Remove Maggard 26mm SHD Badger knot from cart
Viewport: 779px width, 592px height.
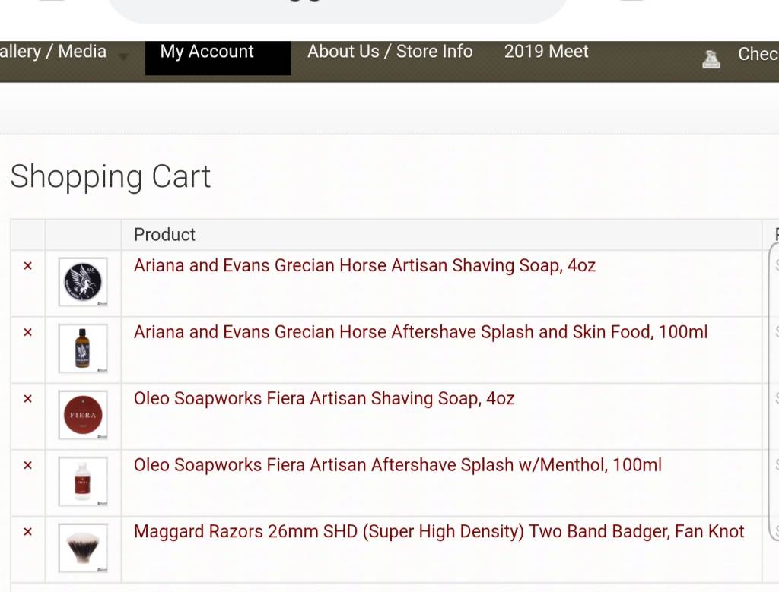(28, 532)
